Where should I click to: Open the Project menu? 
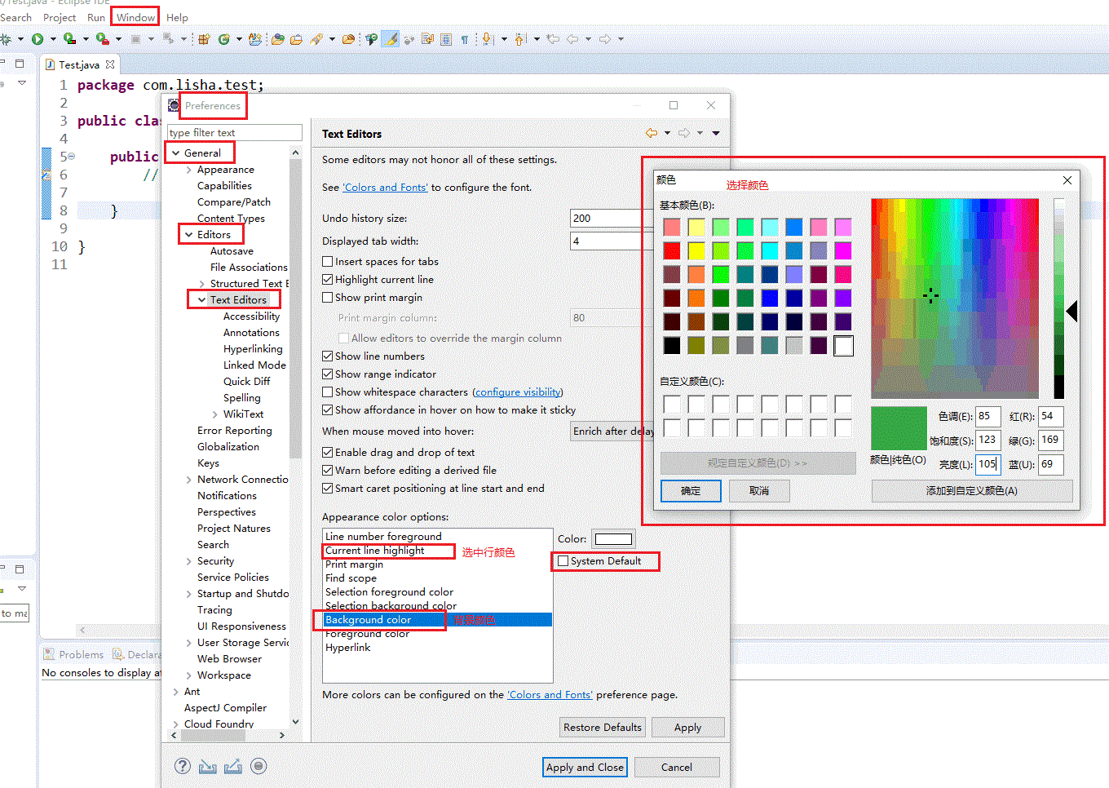(60, 17)
